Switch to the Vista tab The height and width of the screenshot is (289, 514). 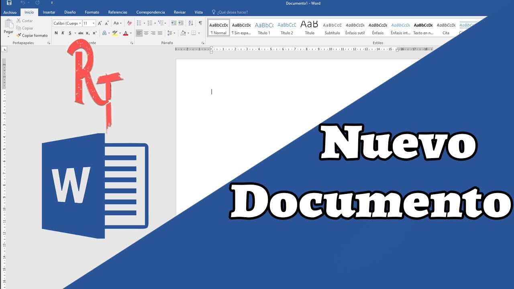tap(198, 12)
